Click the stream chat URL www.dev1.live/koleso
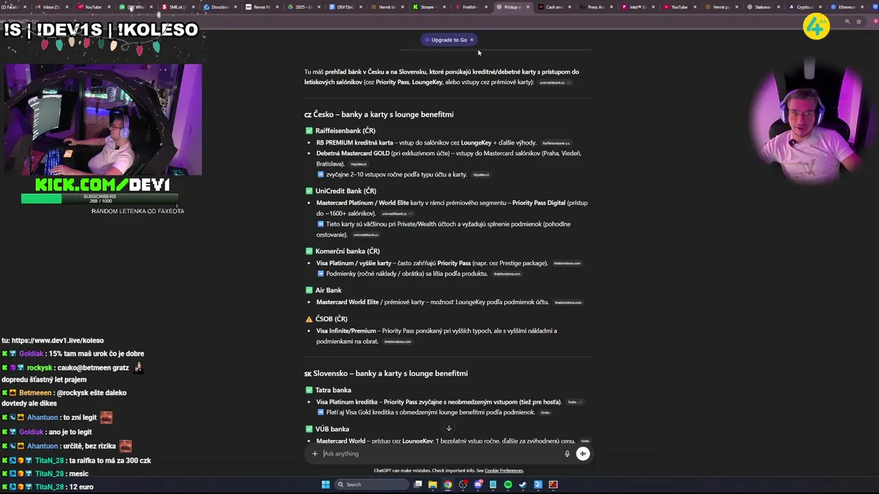The height and width of the screenshot is (494, 879). tap(58, 340)
